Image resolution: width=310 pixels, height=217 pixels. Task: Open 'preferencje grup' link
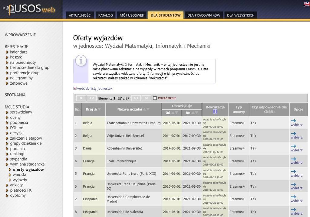tap(25, 73)
